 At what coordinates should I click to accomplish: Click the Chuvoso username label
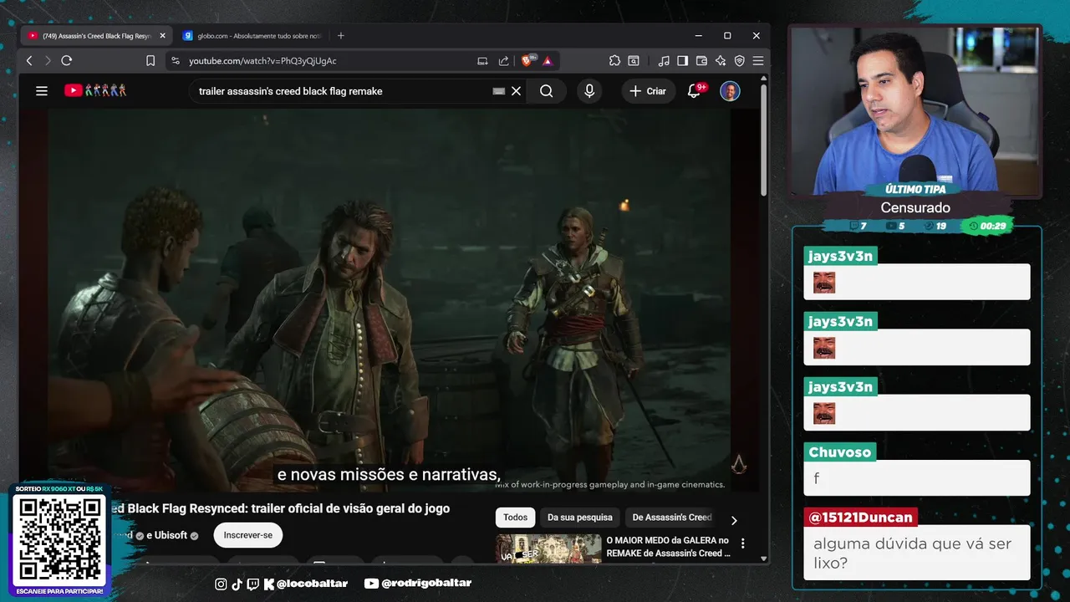click(839, 452)
